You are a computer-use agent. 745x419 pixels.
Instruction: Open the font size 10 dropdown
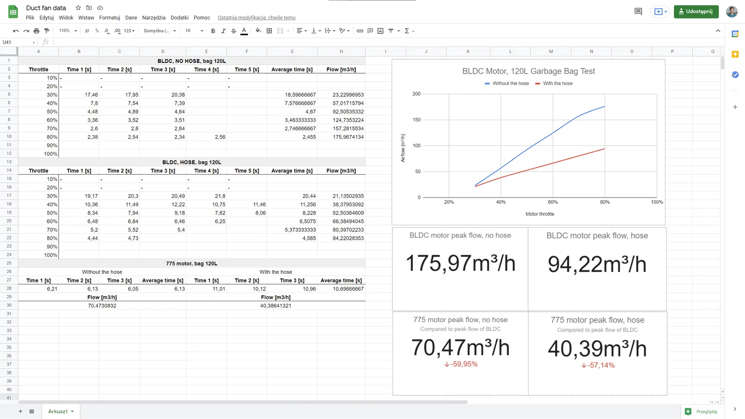click(x=195, y=31)
